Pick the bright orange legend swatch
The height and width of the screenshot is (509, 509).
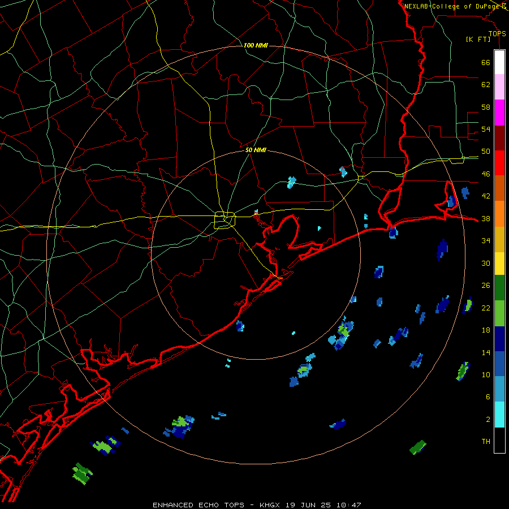click(499, 214)
